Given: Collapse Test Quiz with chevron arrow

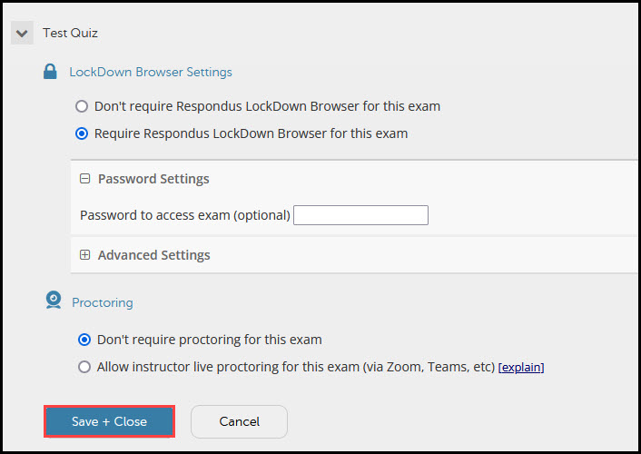Looking at the screenshot, I should click(x=22, y=33).
